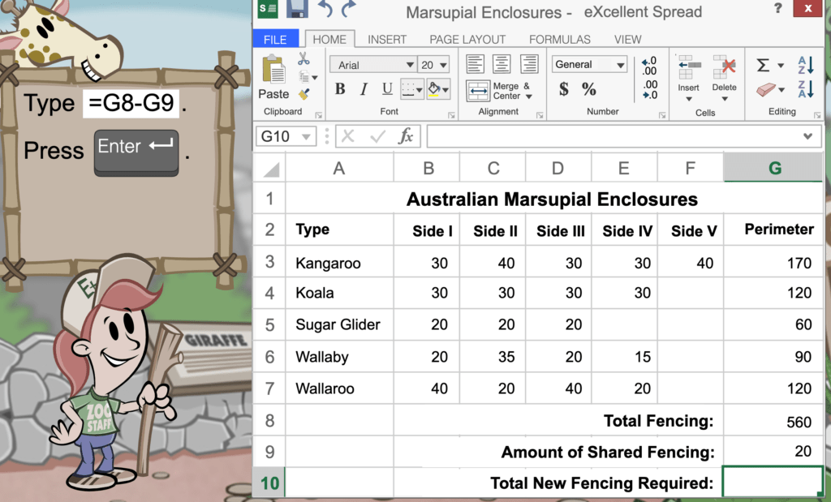831x502 pixels.
Task: Click the Enter key button on the instructions
Action: 136,152
